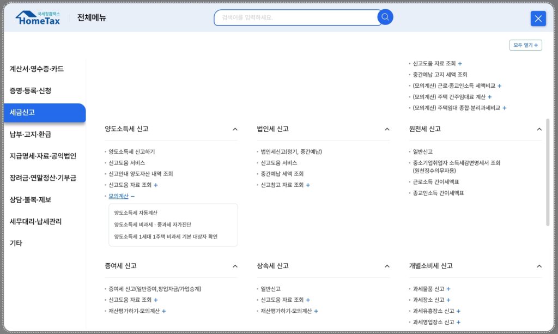The width and height of the screenshot is (558, 334).
Task: Expand plus icon next to 과세물품 신고
Action: coord(448,289)
